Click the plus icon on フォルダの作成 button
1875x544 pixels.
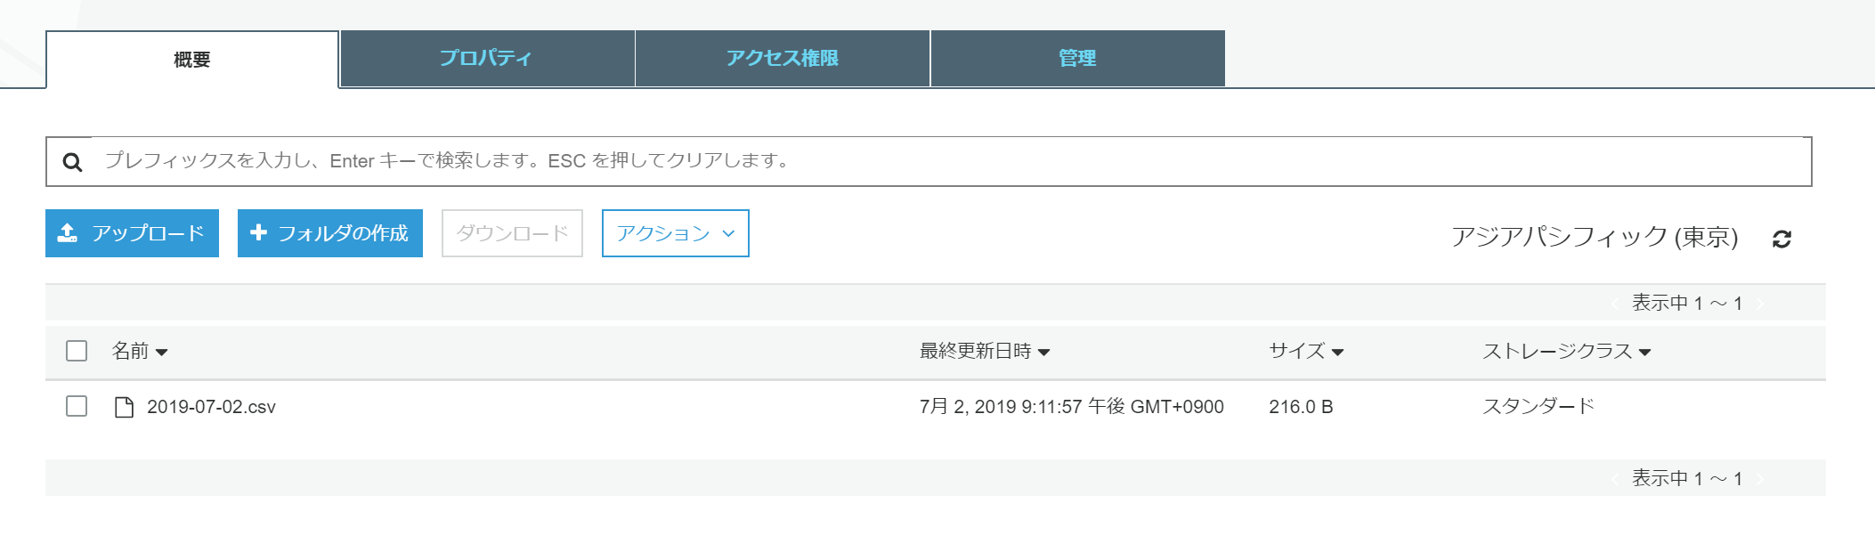(x=259, y=233)
